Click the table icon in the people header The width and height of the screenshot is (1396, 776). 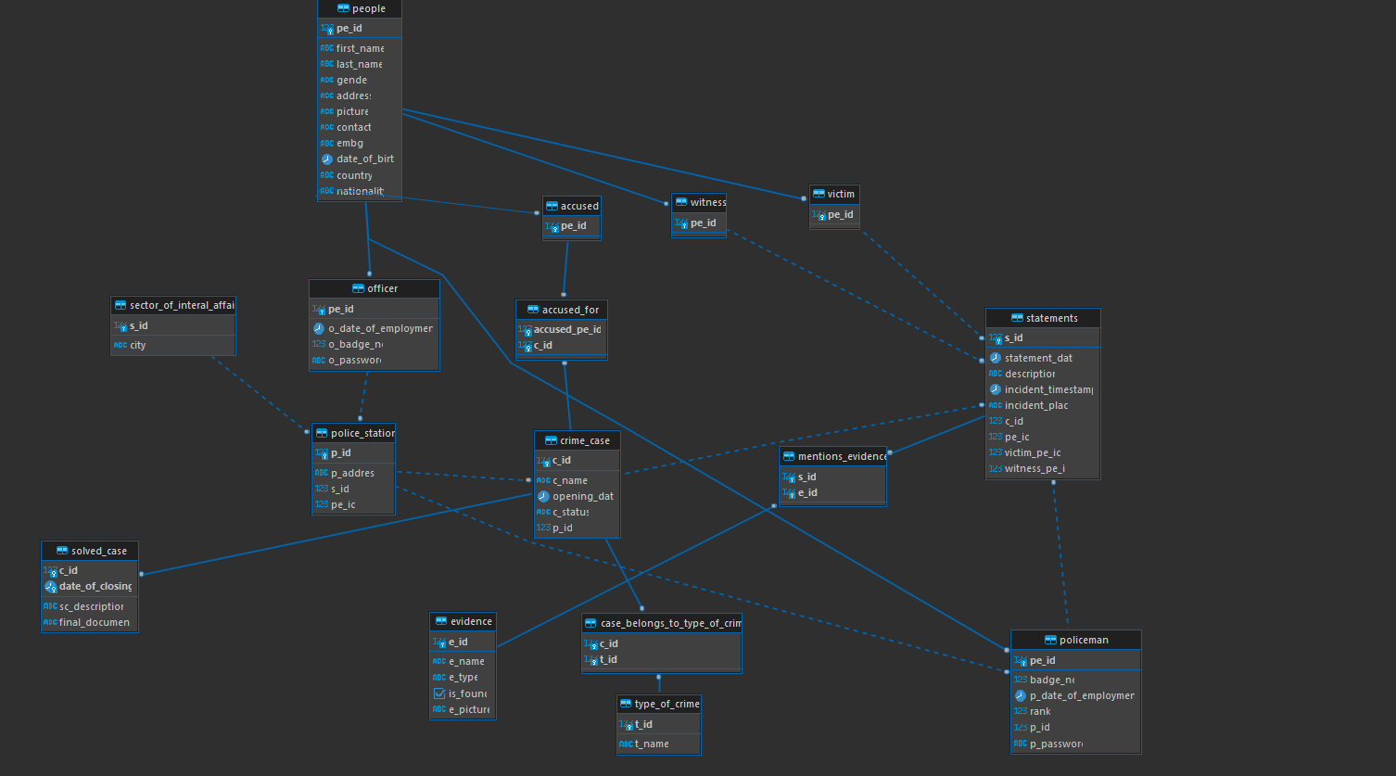(x=343, y=8)
